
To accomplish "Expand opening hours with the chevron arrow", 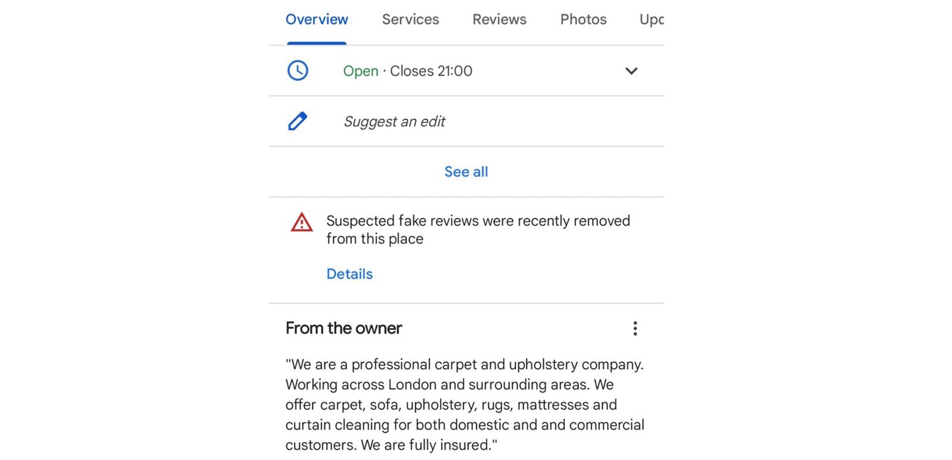I will coord(631,71).
